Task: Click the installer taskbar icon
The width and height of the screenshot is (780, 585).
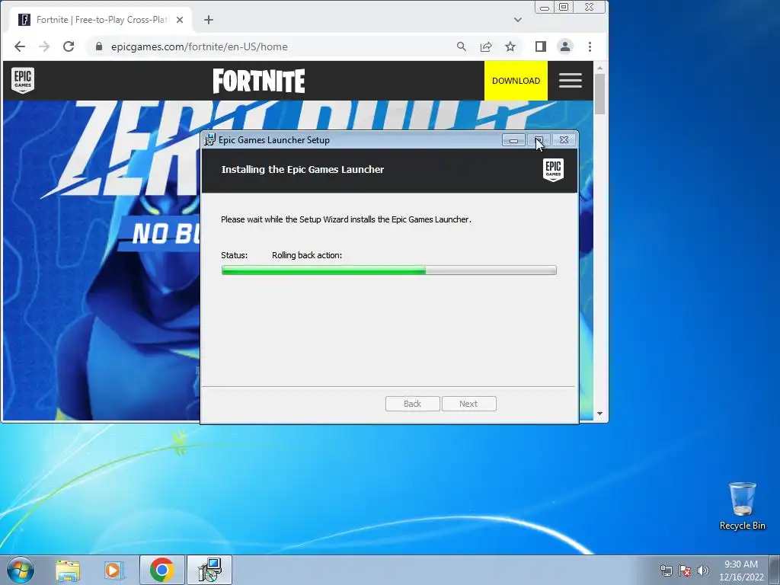Action: [209, 570]
